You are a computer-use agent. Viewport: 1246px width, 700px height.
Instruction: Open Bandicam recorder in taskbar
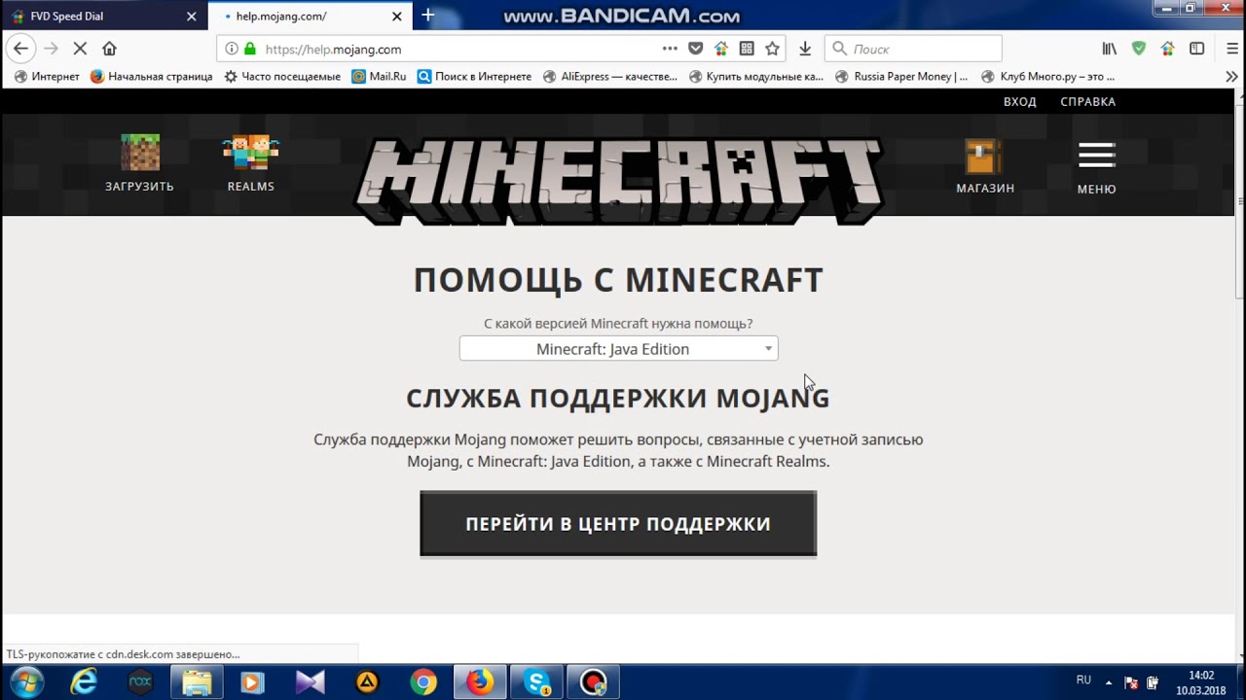(x=594, y=682)
